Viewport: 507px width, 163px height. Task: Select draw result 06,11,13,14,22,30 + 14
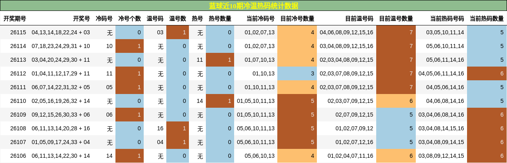(x=61, y=156)
